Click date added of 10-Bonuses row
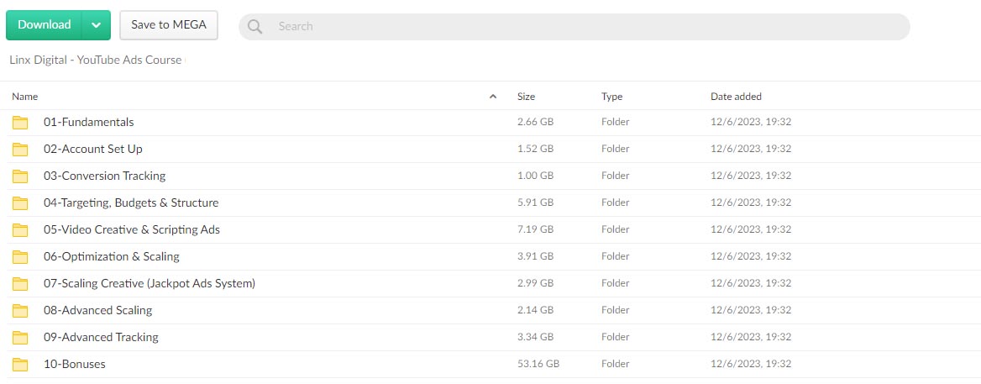981x384 pixels. [x=751, y=364]
